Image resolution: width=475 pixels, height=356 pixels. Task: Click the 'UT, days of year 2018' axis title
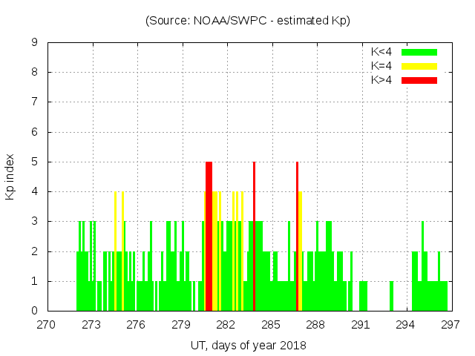point(247,345)
